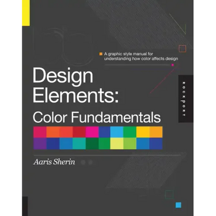Select the teal swatch in the color grid
Image resolution: width=216 pixels, height=216 pixels.
click(79, 143)
